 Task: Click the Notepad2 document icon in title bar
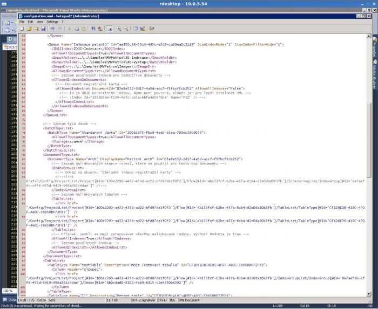click(x=21, y=16)
